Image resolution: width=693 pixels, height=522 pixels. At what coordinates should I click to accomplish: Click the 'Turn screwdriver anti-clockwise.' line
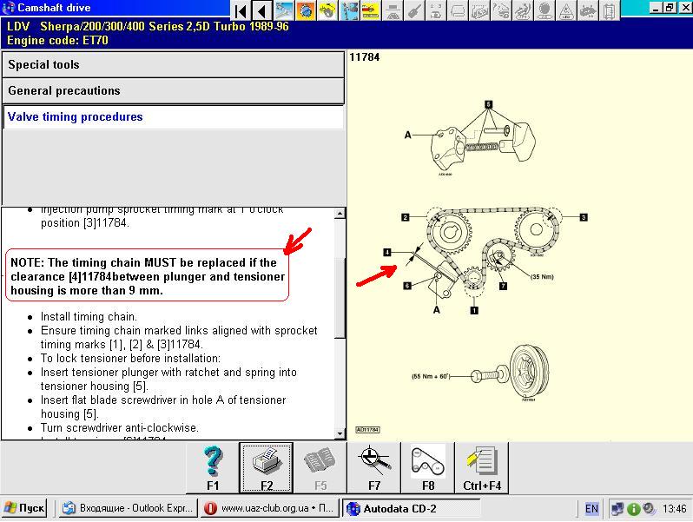[x=120, y=428]
